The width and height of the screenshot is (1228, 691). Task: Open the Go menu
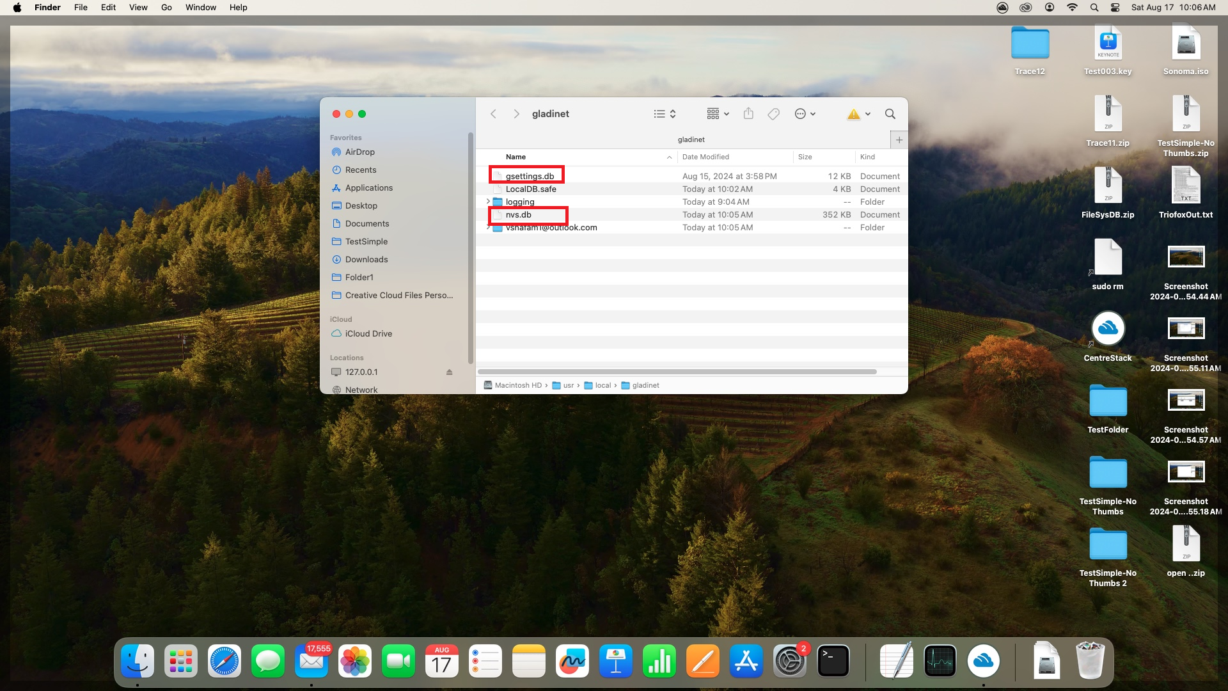coord(166,8)
